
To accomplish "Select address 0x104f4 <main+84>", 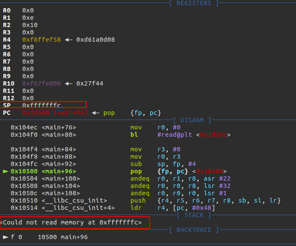I will point(43,149).
